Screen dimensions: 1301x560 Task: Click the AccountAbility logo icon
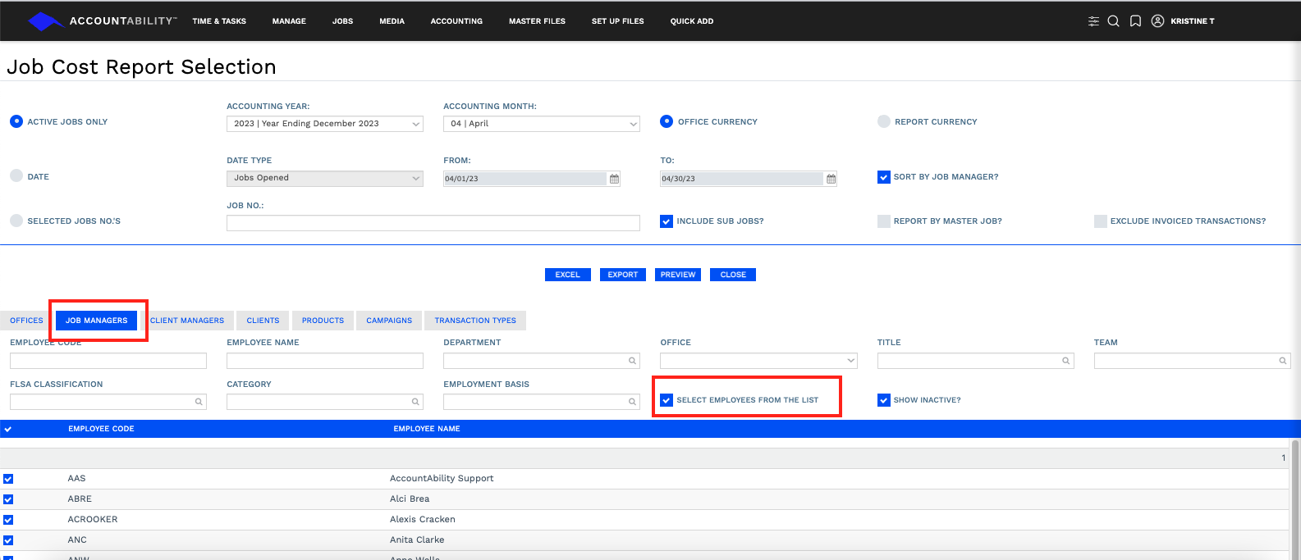click(x=45, y=21)
